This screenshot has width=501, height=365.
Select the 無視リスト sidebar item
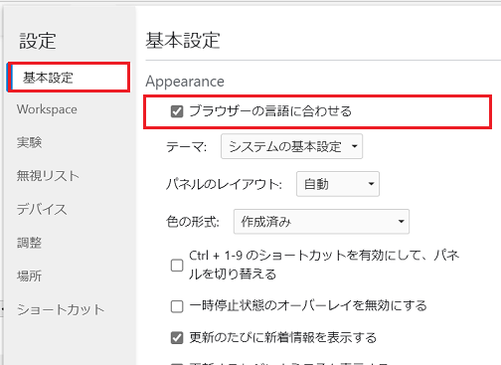coord(48,176)
